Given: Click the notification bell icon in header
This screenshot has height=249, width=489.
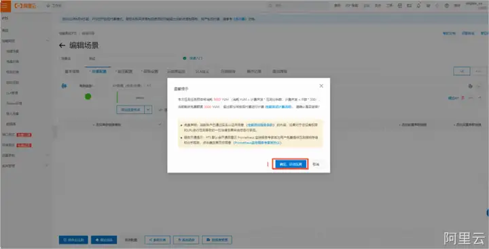Looking at the screenshot, I should click(x=418, y=5).
